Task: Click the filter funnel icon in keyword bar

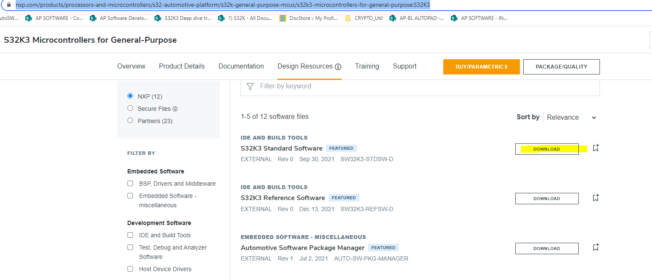Action: (250, 86)
